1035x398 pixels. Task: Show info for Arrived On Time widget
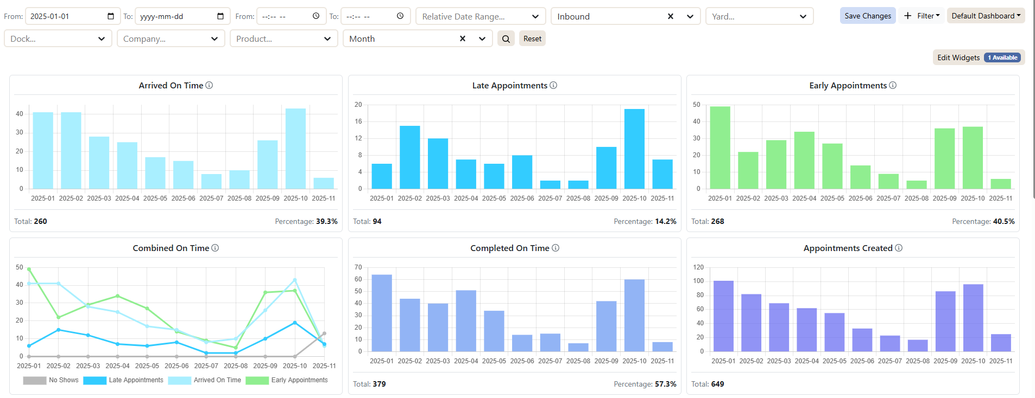pos(209,85)
